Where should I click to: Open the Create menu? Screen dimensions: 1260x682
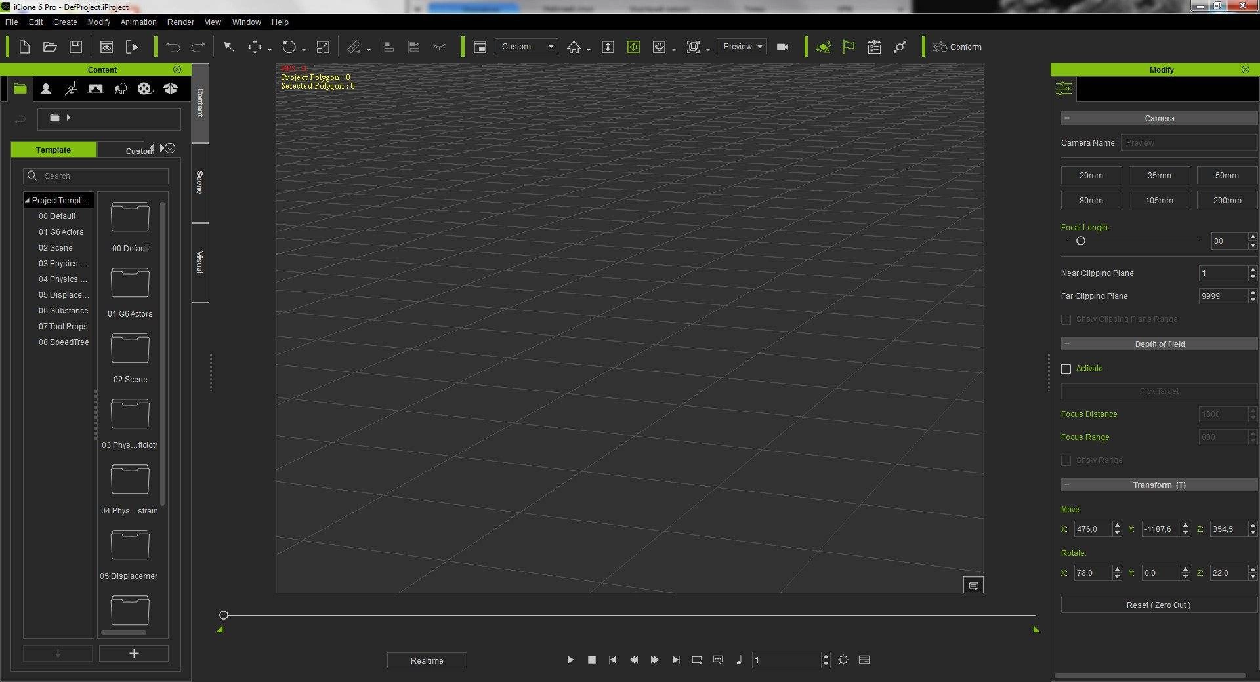[65, 22]
